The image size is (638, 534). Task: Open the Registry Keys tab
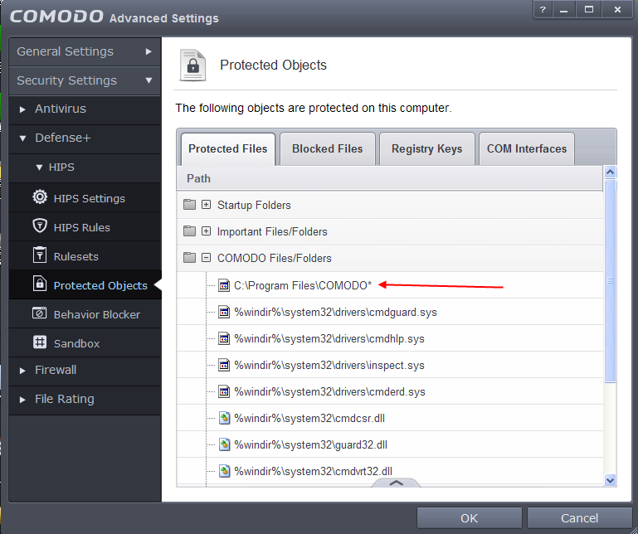(426, 149)
